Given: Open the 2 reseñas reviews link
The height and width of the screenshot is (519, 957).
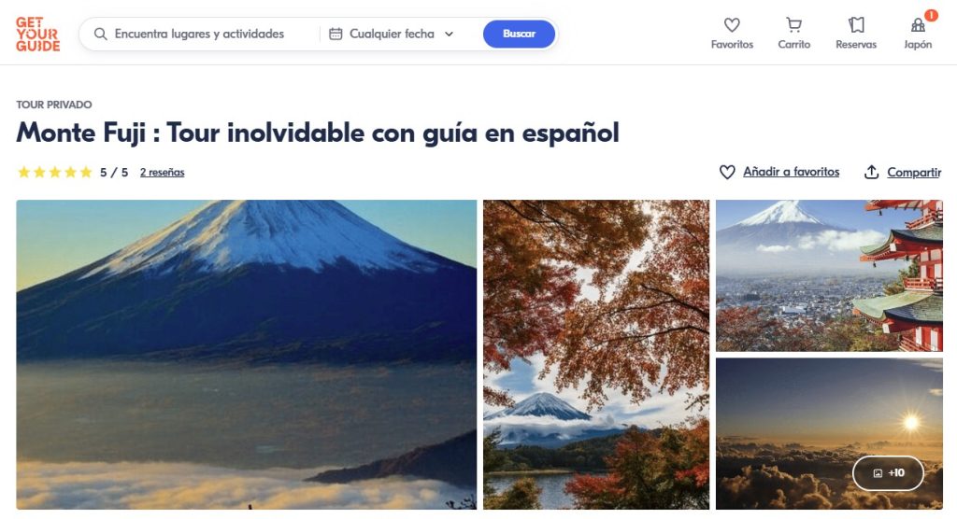Looking at the screenshot, I should click(x=163, y=173).
